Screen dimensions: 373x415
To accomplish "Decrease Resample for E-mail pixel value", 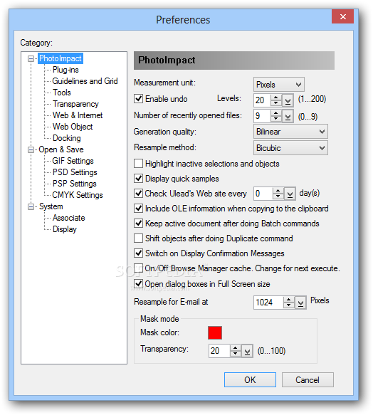I will [289, 305].
